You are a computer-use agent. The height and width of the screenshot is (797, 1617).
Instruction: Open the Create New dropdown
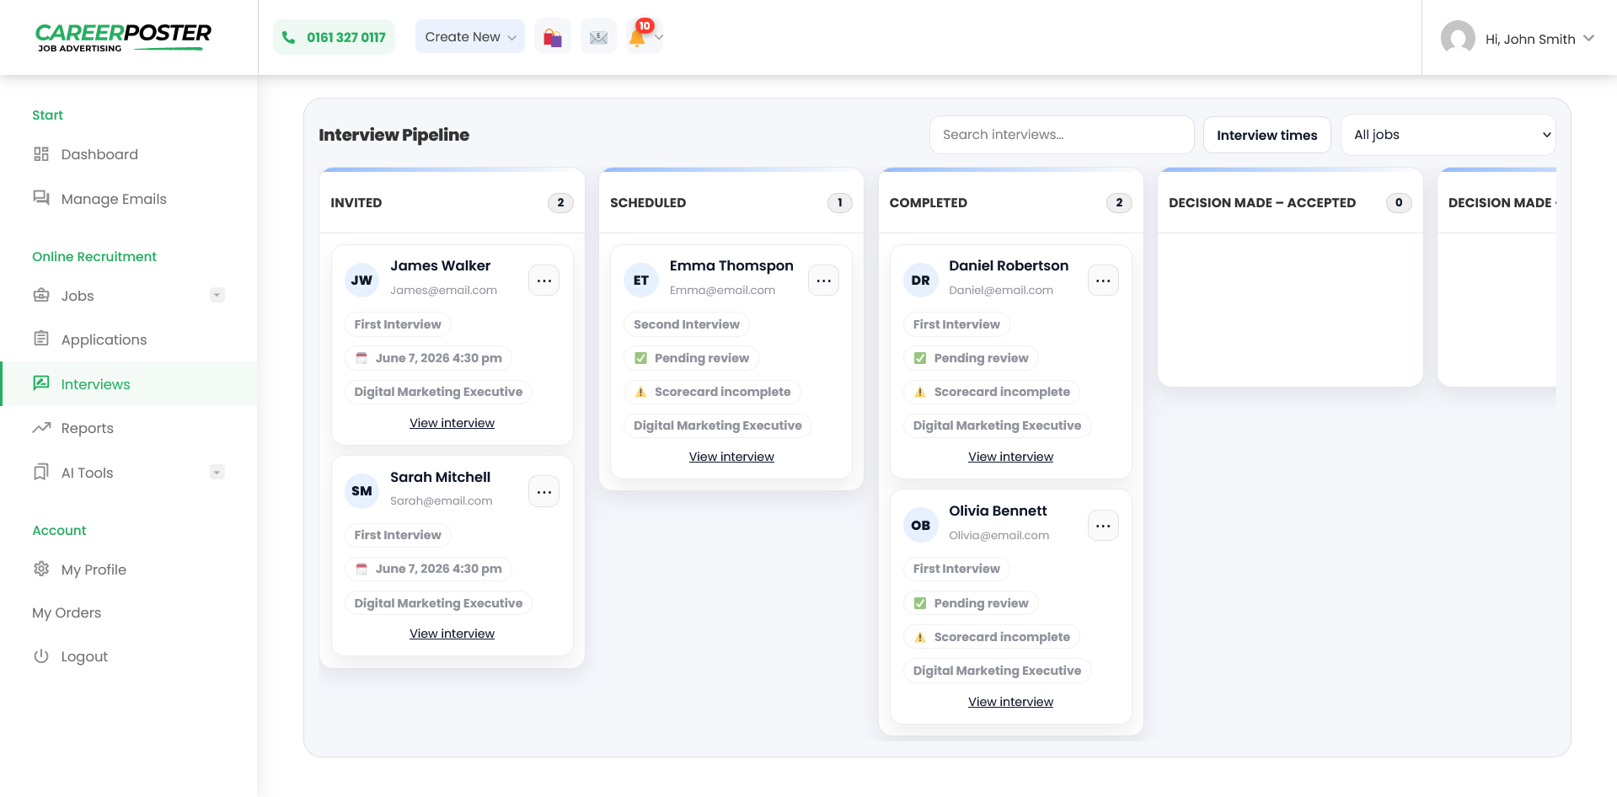pyautogui.click(x=470, y=36)
